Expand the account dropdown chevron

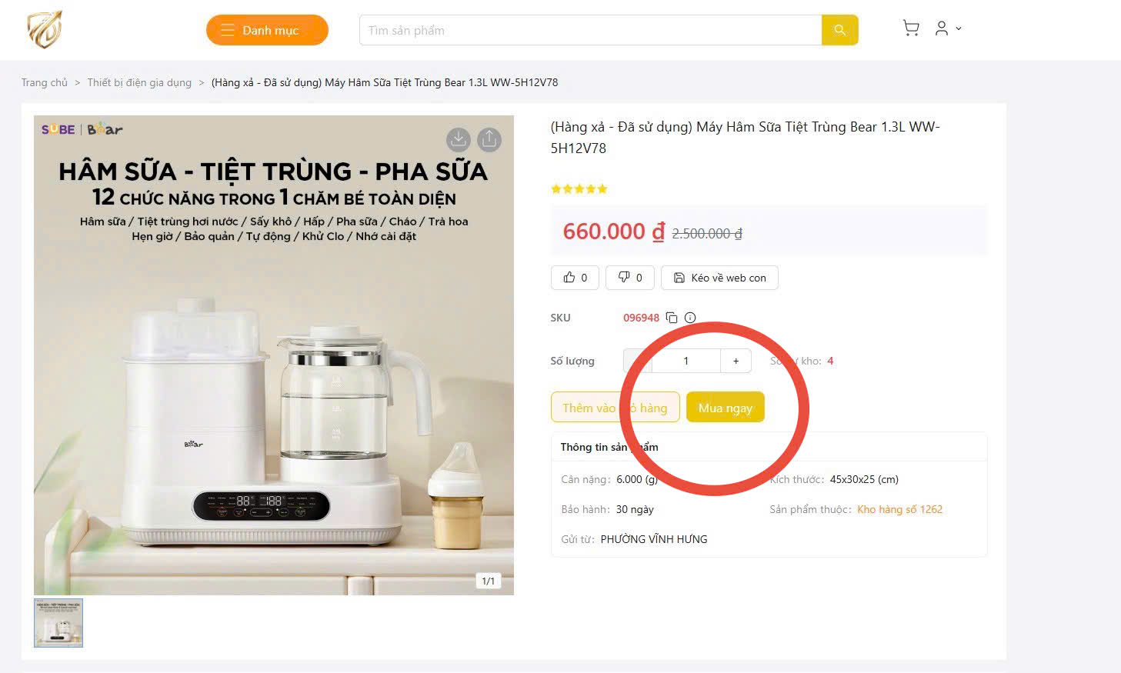pos(959,29)
